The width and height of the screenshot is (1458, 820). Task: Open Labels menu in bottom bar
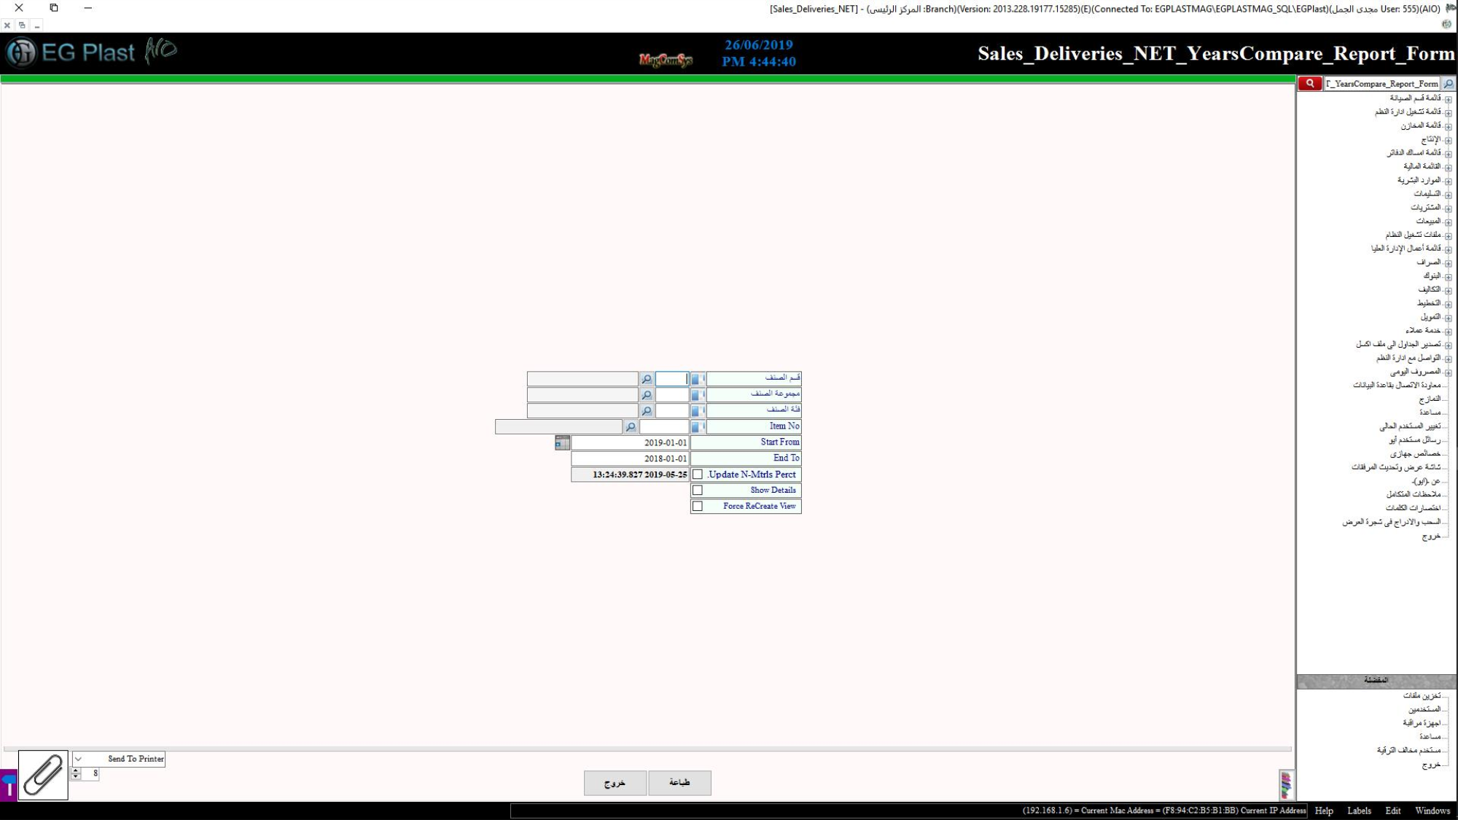(1359, 811)
